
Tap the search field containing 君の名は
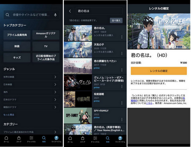(99, 11)
